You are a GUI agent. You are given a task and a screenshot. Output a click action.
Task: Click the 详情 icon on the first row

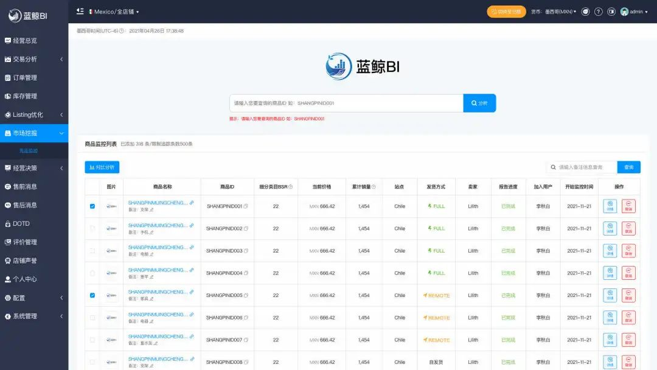pos(609,206)
